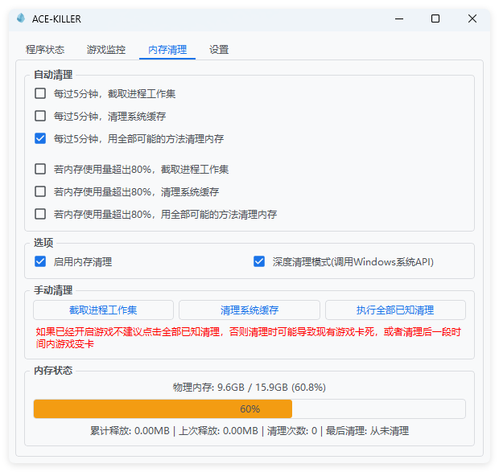Check 每过5分钟，清理系统缓存 option

[40, 116]
